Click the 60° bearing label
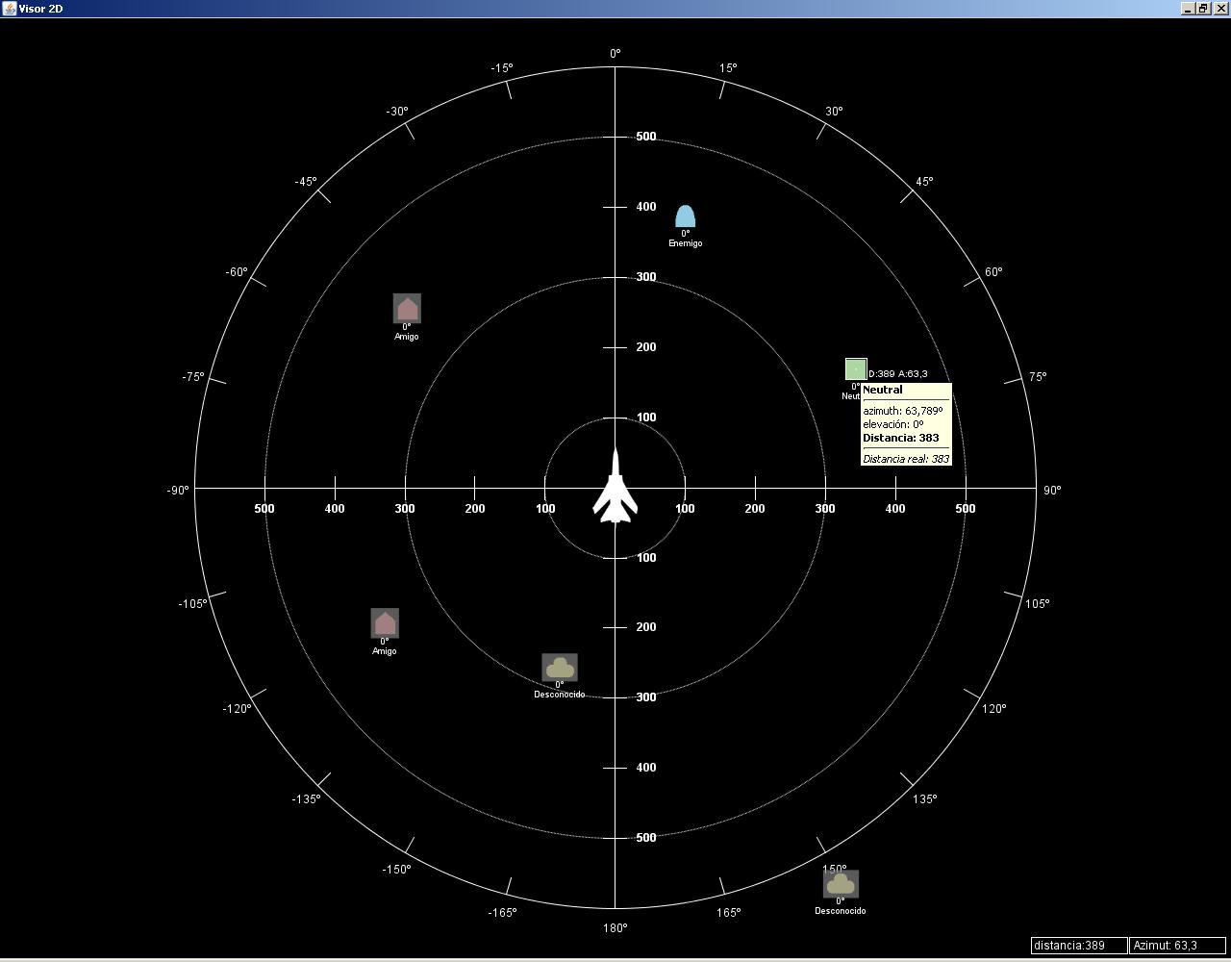Screen dimensions: 1231x962 click(x=993, y=272)
